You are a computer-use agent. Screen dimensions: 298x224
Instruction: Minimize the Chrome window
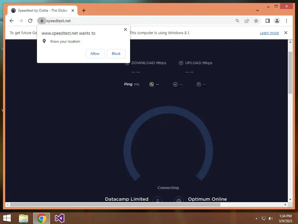coord(268,6)
